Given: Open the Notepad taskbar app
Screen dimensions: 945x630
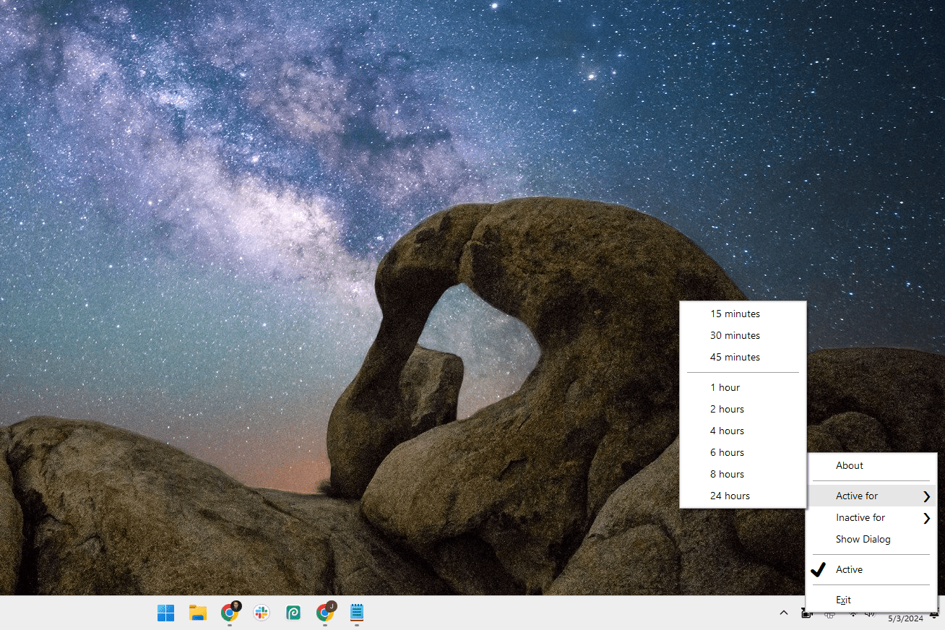Looking at the screenshot, I should pyautogui.click(x=357, y=613).
